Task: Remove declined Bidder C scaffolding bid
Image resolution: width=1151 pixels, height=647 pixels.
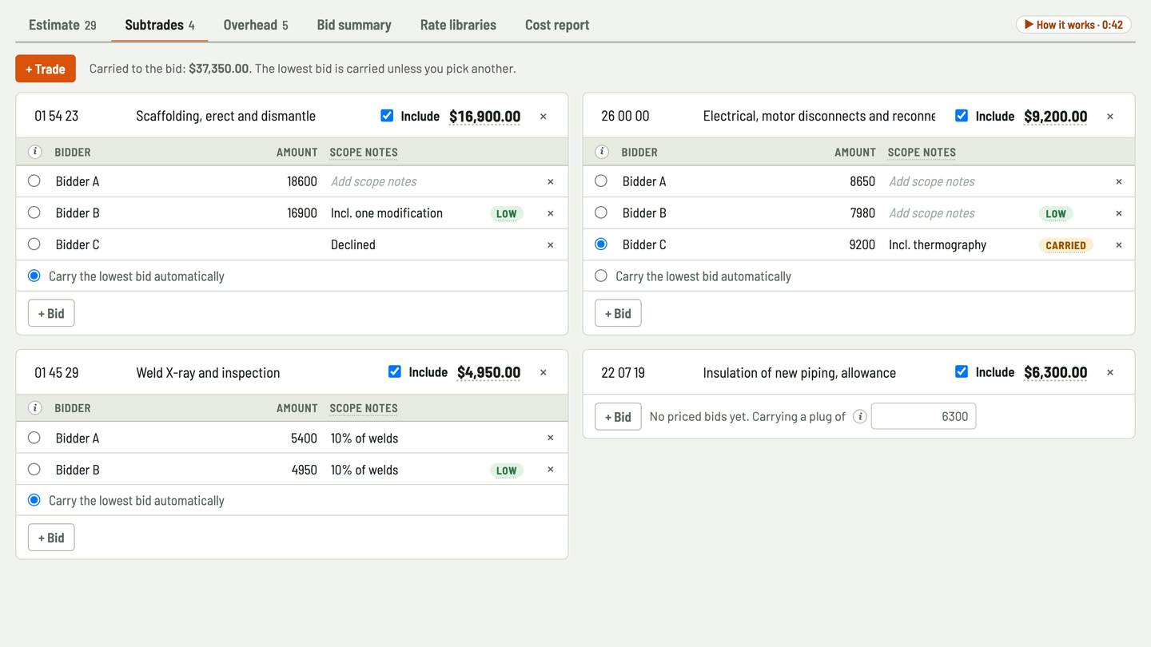Action: pos(550,245)
